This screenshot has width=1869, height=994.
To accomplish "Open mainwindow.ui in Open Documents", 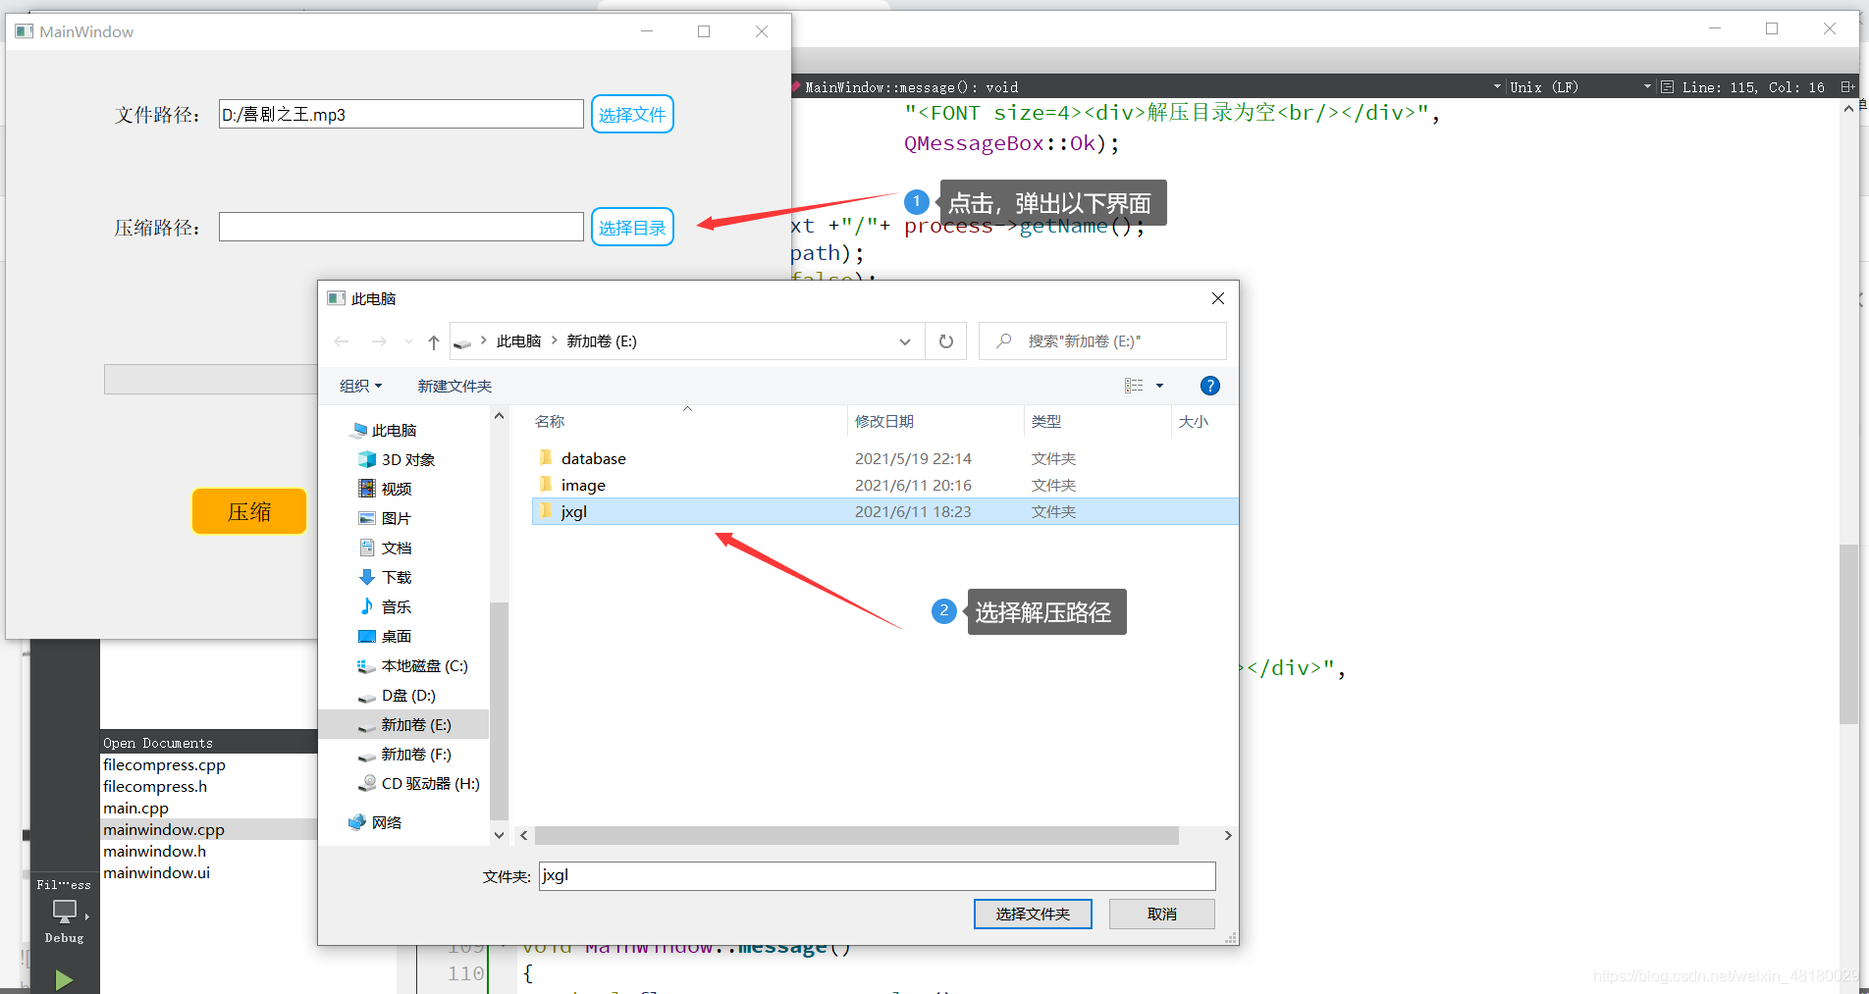I will point(156,872).
